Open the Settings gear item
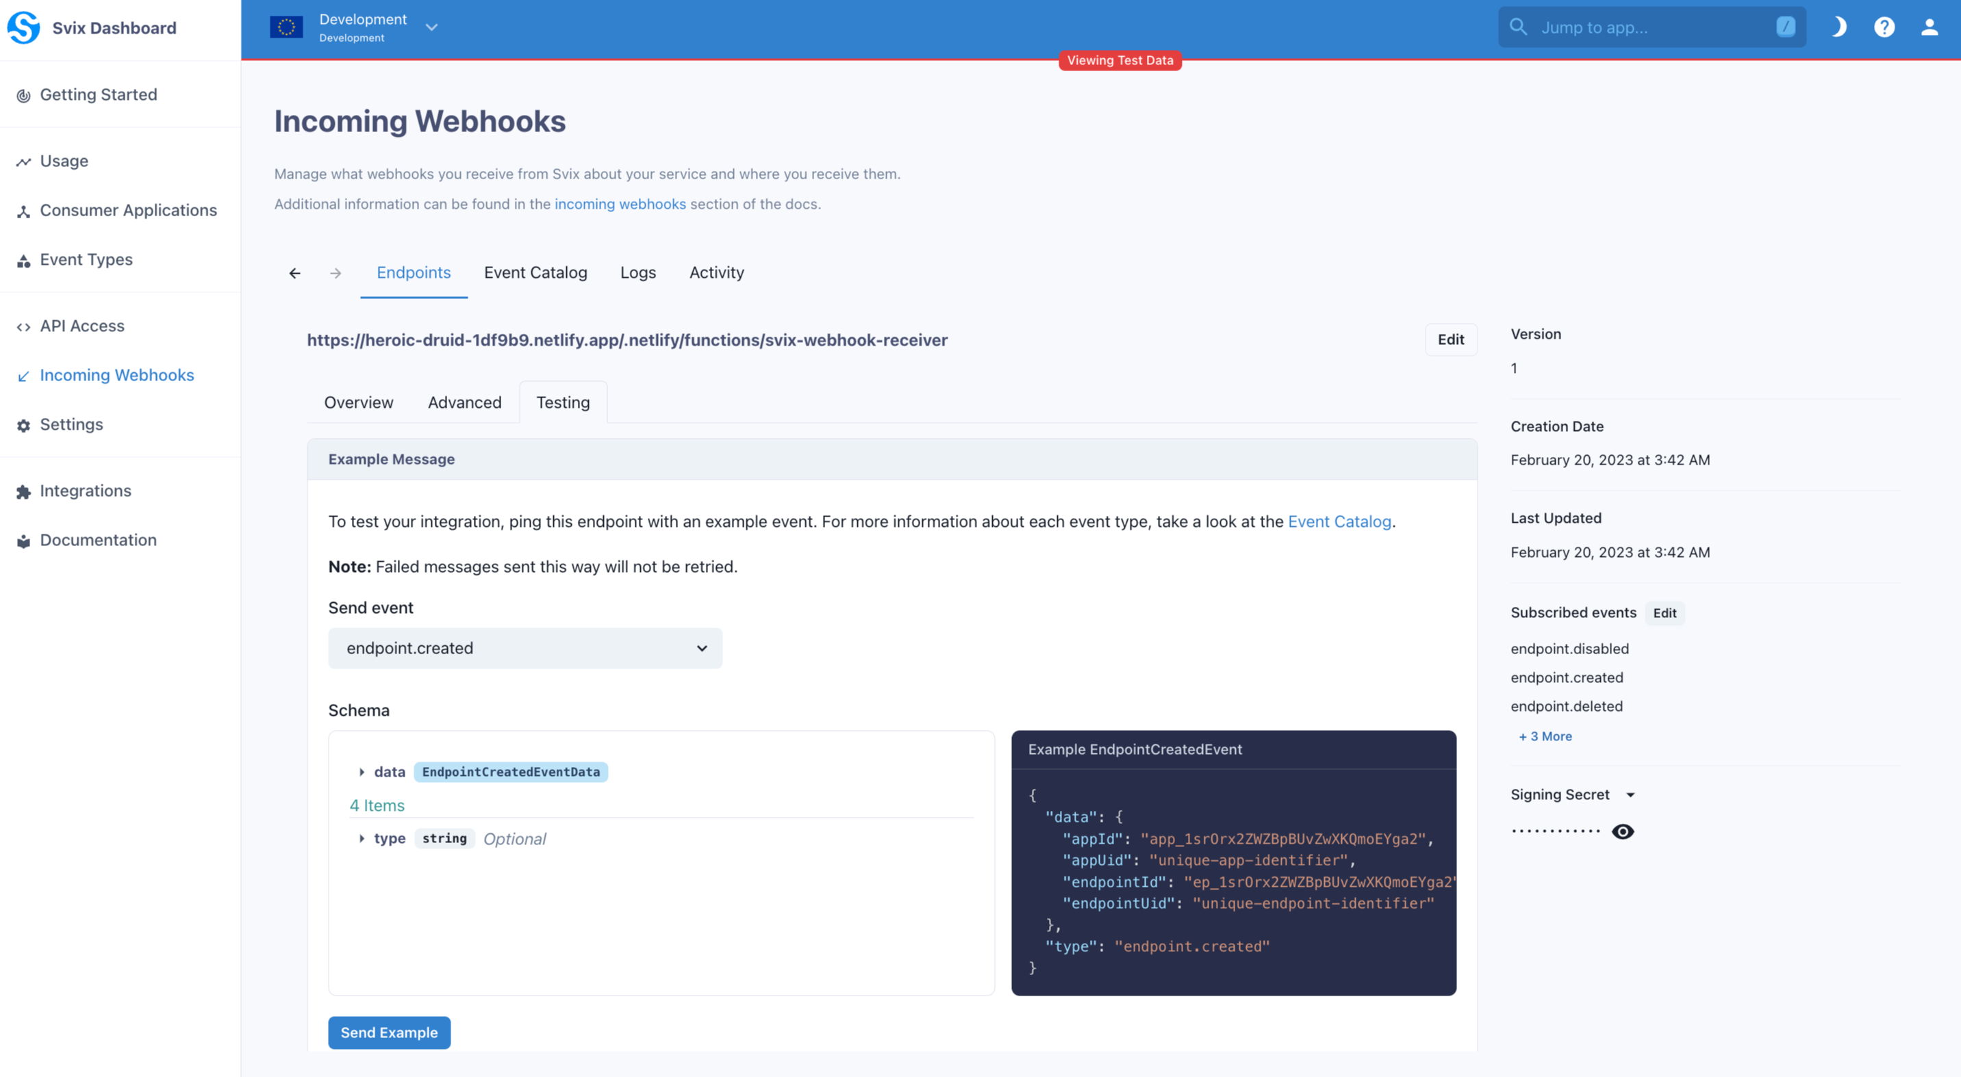1961x1077 pixels. pos(71,424)
